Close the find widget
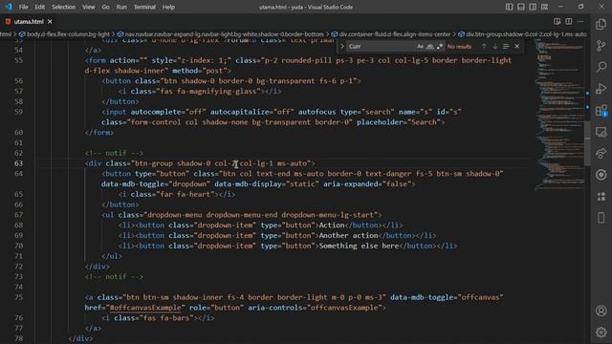This screenshot has width=612, height=344. 516,46
